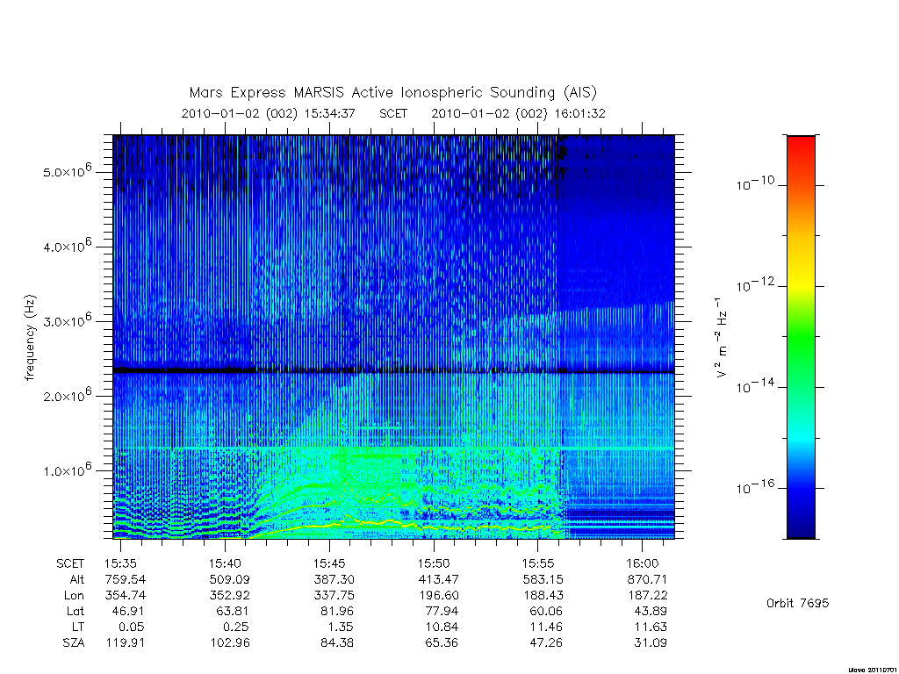This screenshot has width=899, height=674.
Task: Click the 5.0×10^6 frequency tick label
Action: coord(67,170)
